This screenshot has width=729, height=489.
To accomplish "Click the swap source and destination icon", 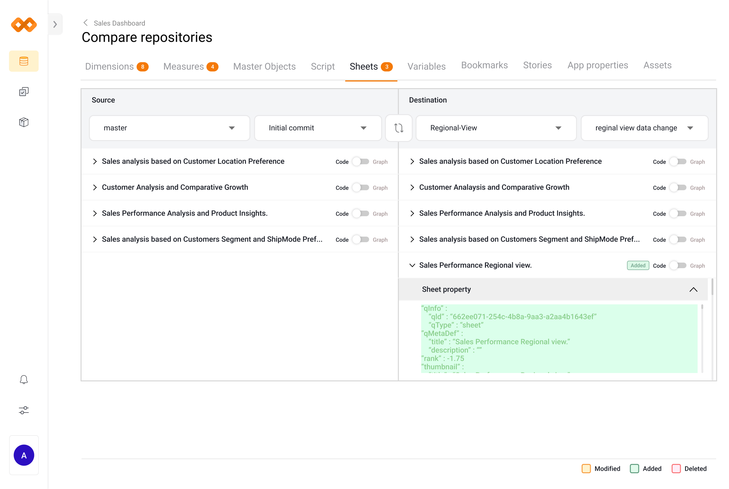I will (398, 128).
